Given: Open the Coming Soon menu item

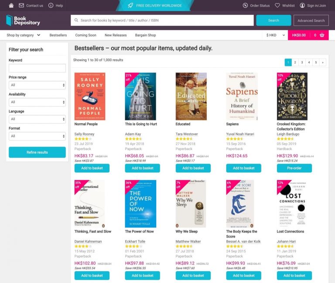Looking at the screenshot, I should tap(85, 35).
